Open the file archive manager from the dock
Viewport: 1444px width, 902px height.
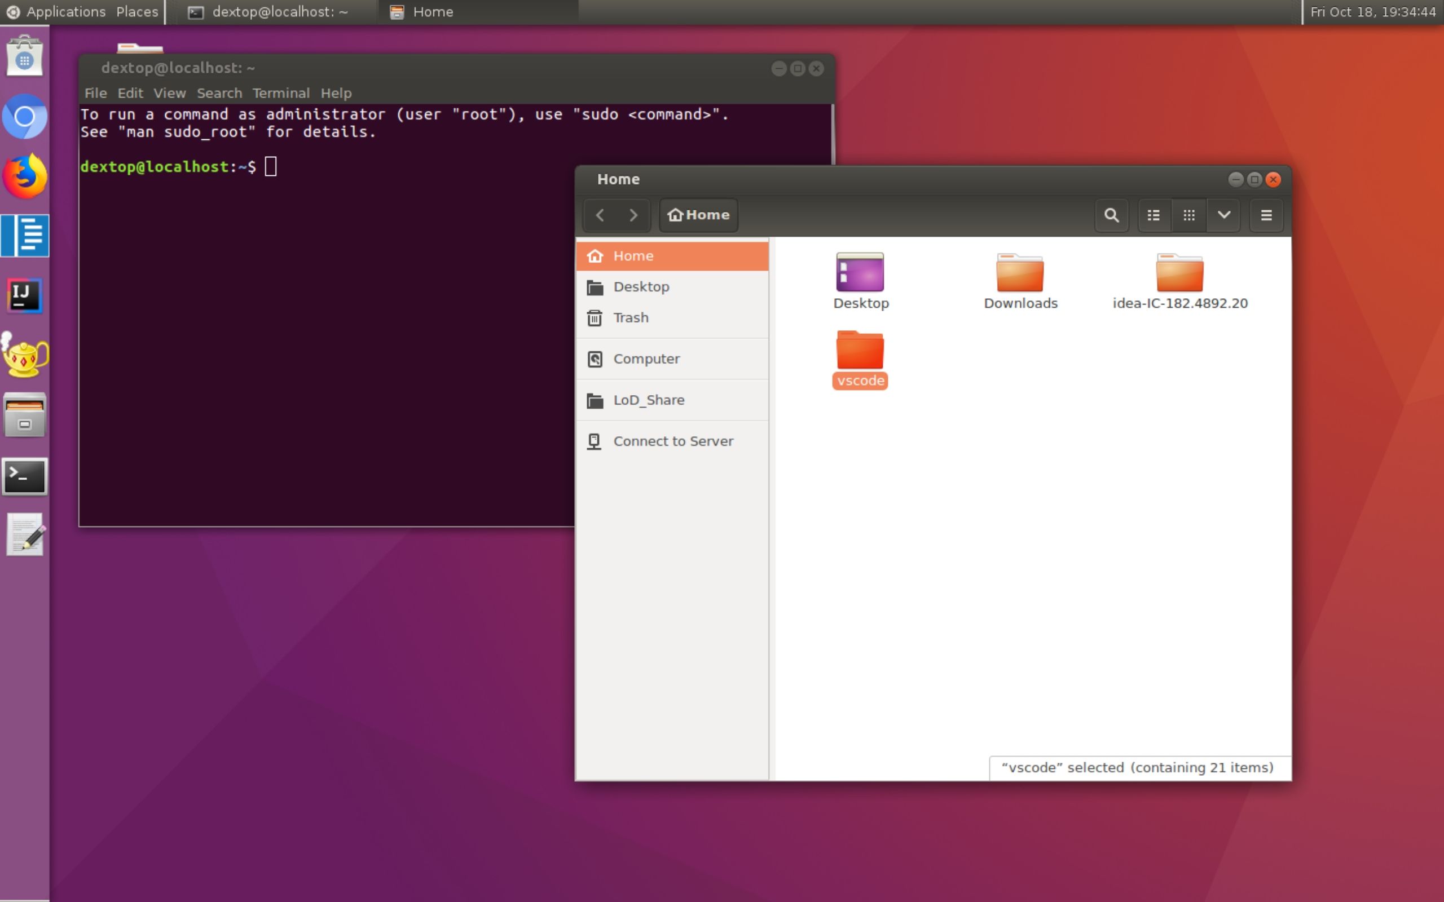(x=24, y=415)
